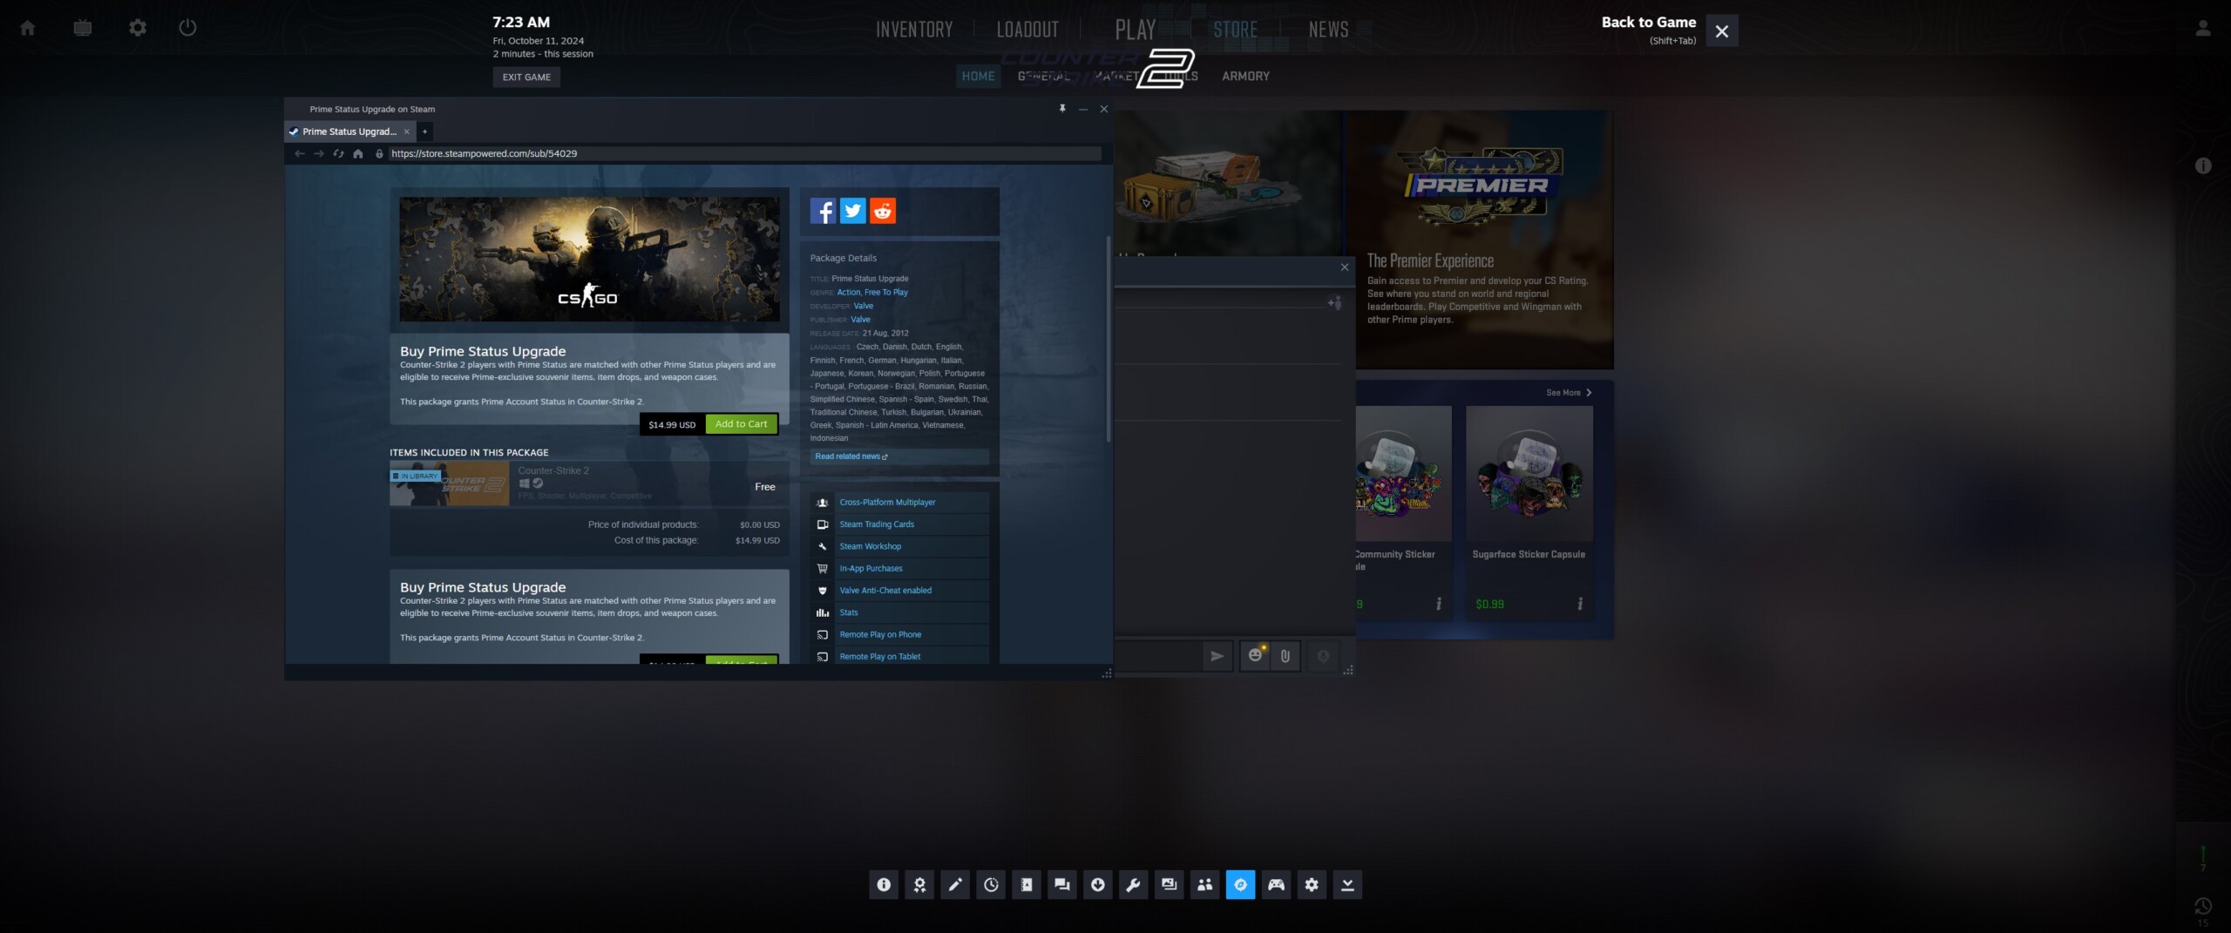Share the page on Twitter
The width and height of the screenshot is (2231, 933).
pos(853,211)
